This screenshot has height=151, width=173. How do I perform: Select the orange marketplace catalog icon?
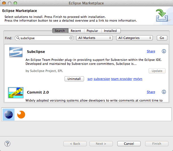point(21,115)
